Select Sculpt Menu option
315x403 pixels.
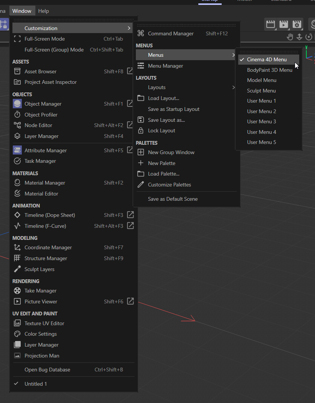point(268,91)
